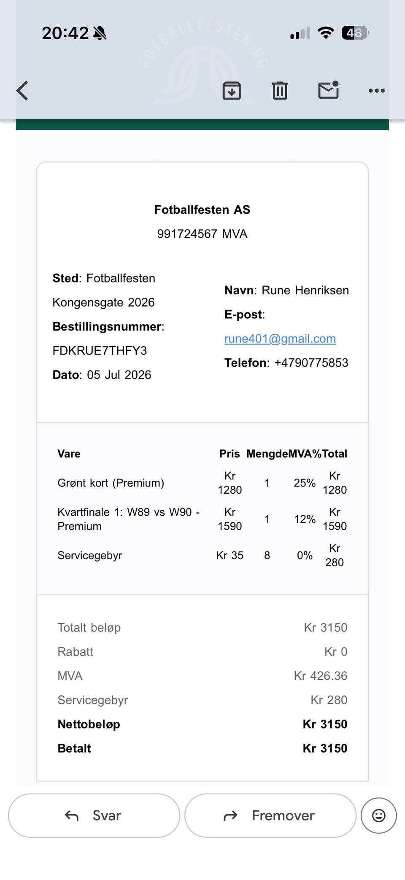The height and width of the screenshot is (880, 405).
Task: Delete the email with trash icon
Action: [x=280, y=91]
